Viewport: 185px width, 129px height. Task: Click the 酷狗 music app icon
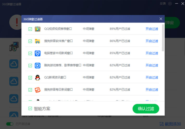[x=38, y=65]
